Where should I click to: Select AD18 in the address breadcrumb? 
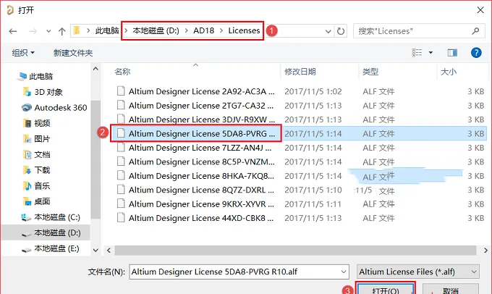coord(203,31)
